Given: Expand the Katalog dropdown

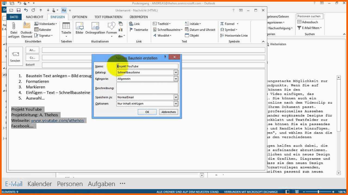Looking at the screenshot, I should (x=176, y=73).
